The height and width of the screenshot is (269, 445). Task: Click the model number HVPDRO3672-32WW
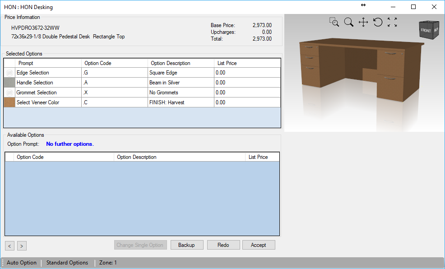pyautogui.click(x=35, y=28)
